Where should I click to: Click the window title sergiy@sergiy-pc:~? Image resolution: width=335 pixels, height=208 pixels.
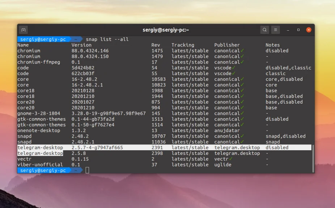[167, 30]
